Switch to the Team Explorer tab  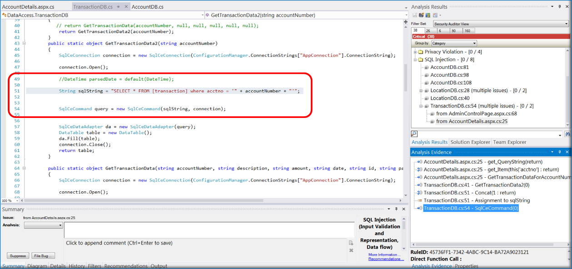510,142
